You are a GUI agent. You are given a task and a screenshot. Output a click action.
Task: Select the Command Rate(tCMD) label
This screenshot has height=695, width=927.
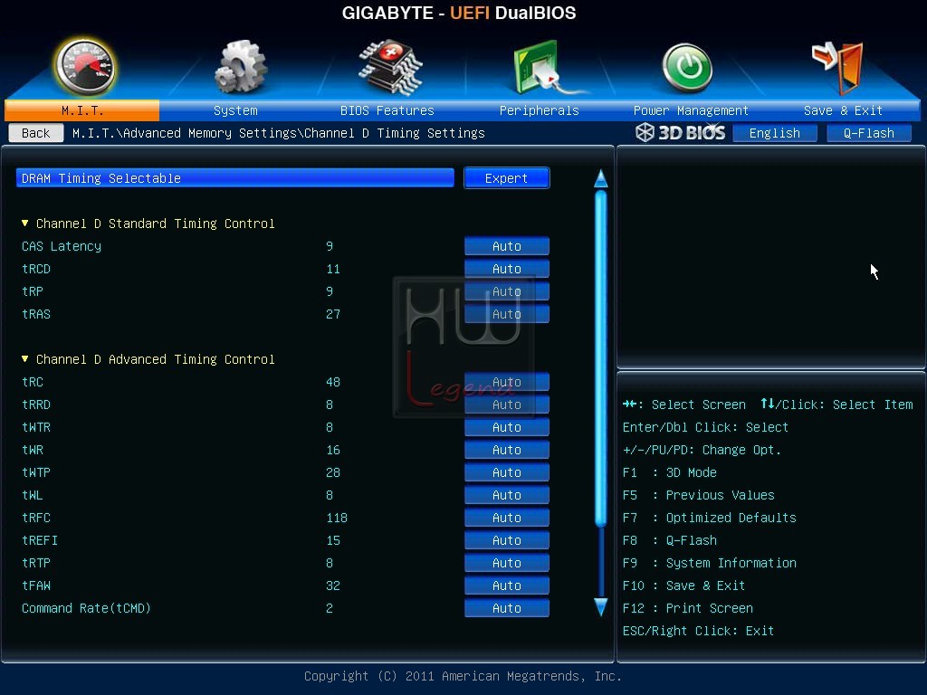tap(86, 608)
